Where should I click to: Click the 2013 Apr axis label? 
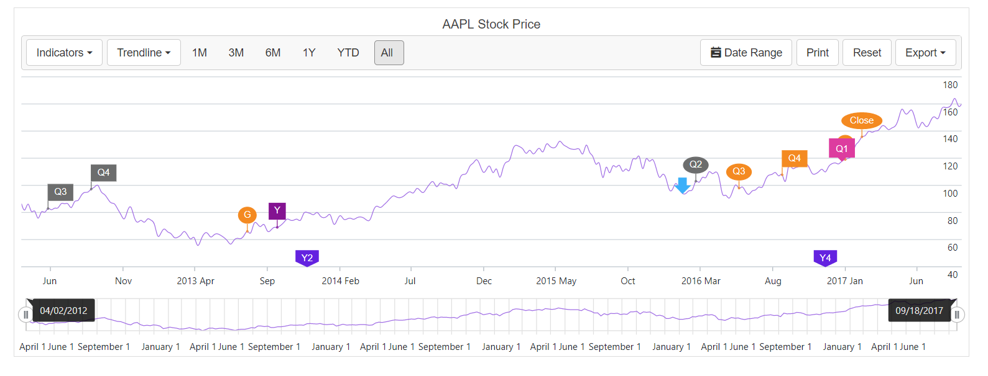pyautogui.click(x=195, y=281)
